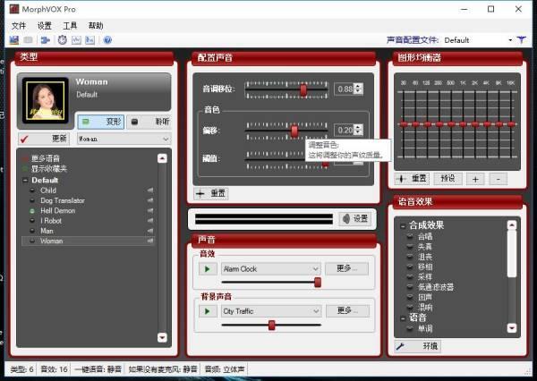Reset the equalizer with the 重置 button
This screenshot has height=381, width=537.
(412, 178)
